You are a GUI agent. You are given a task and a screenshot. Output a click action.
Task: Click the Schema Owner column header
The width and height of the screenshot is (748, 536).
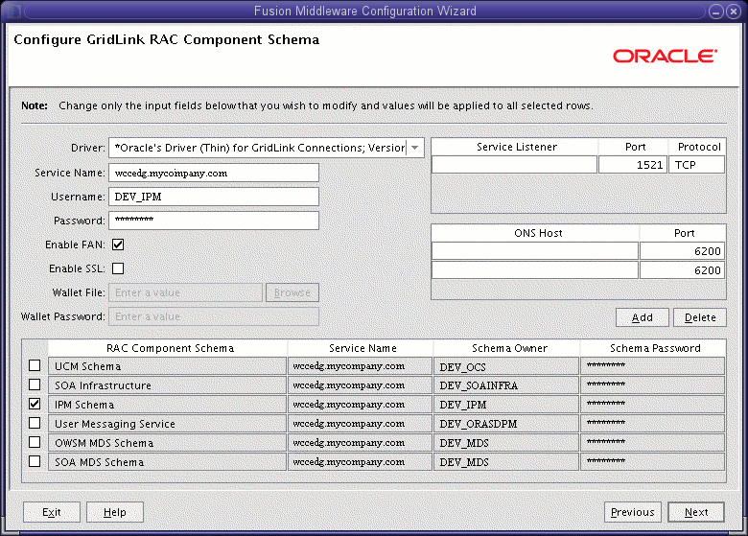(x=506, y=348)
